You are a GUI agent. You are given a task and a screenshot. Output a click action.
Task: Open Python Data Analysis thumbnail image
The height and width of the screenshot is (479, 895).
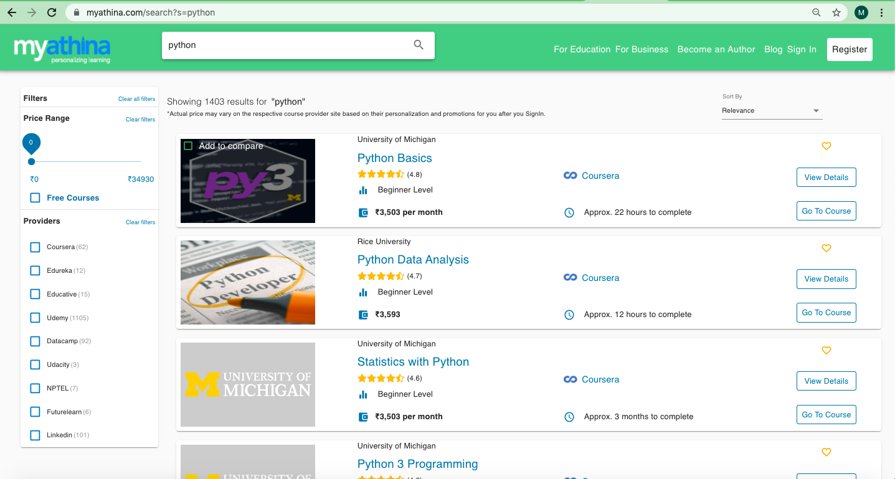click(x=248, y=282)
